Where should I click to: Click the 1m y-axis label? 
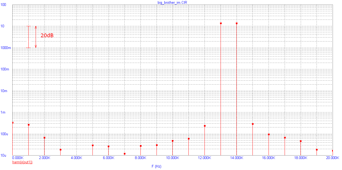[3, 112]
